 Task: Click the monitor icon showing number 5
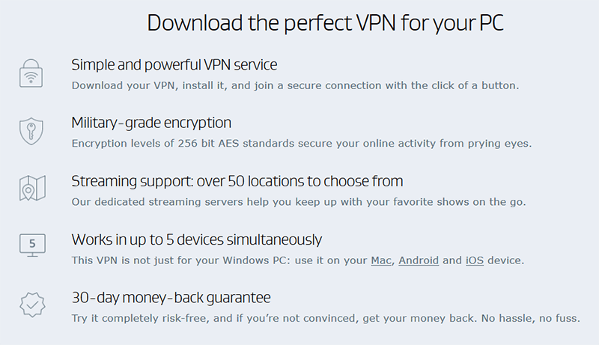tap(32, 245)
